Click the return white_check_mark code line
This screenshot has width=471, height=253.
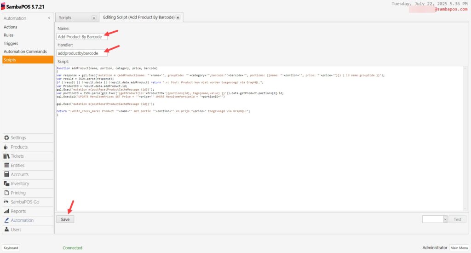click(153, 111)
